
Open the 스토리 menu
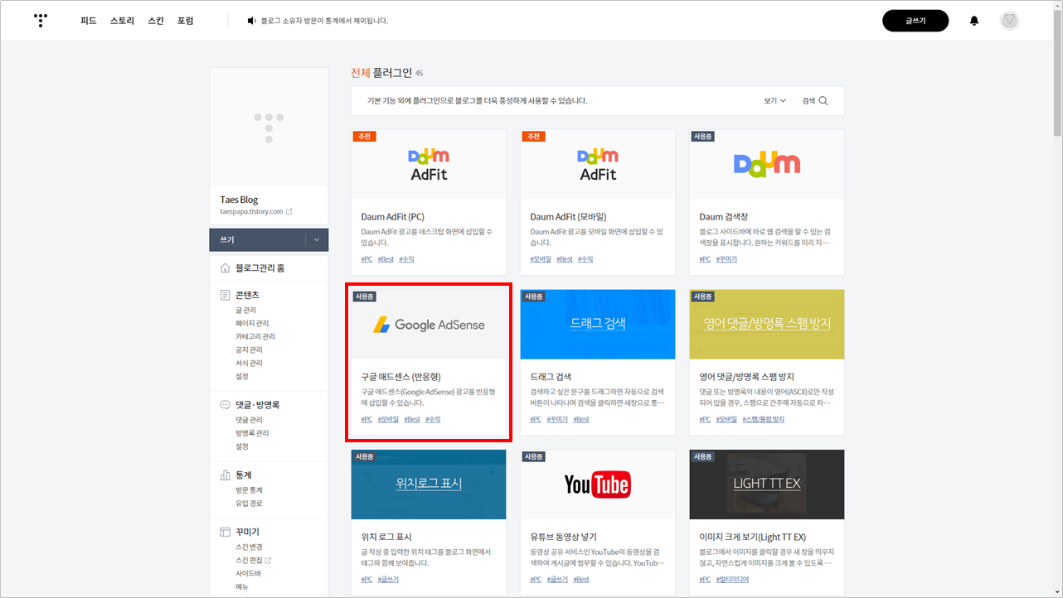pyautogui.click(x=122, y=21)
